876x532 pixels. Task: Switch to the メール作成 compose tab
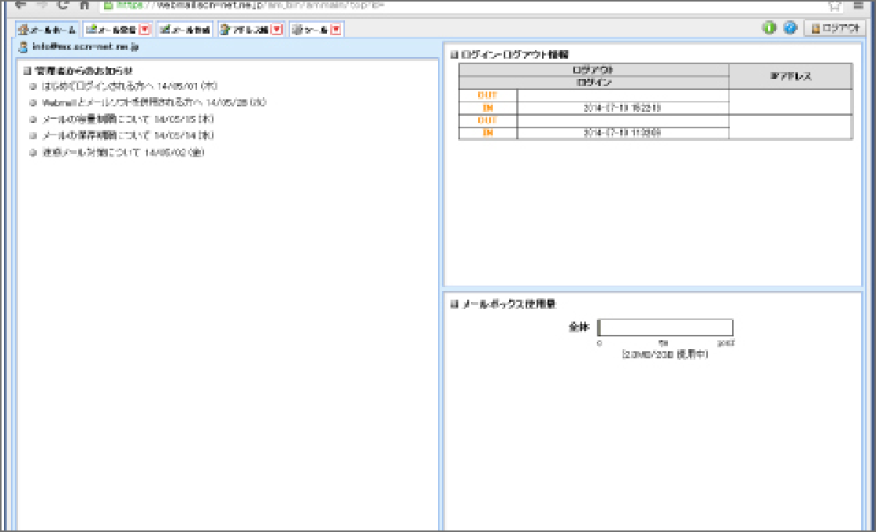click(x=185, y=30)
